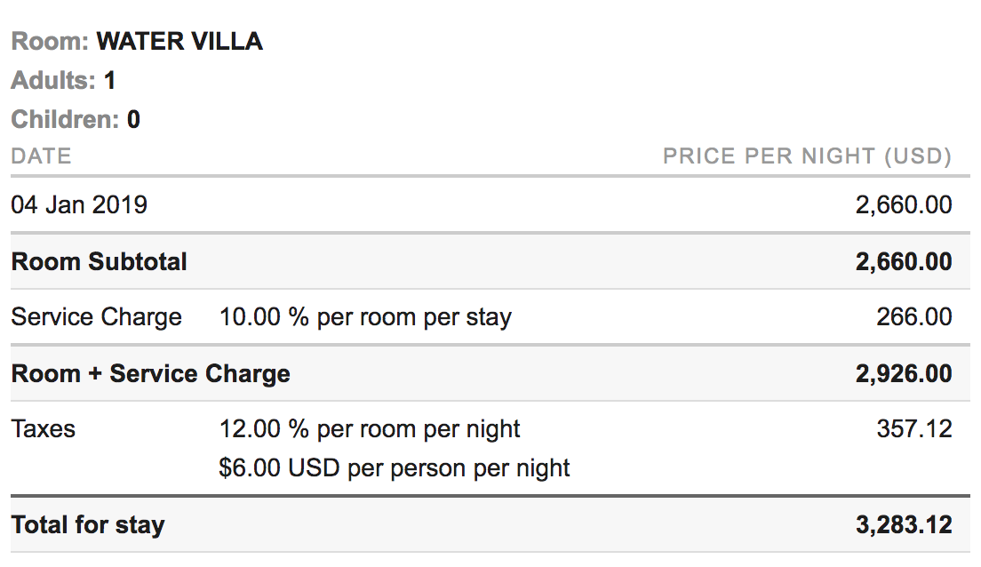This screenshot has width=981, height=567.
Task: Select the 04 Jan 2019 date row
Action: coord(490,204)
